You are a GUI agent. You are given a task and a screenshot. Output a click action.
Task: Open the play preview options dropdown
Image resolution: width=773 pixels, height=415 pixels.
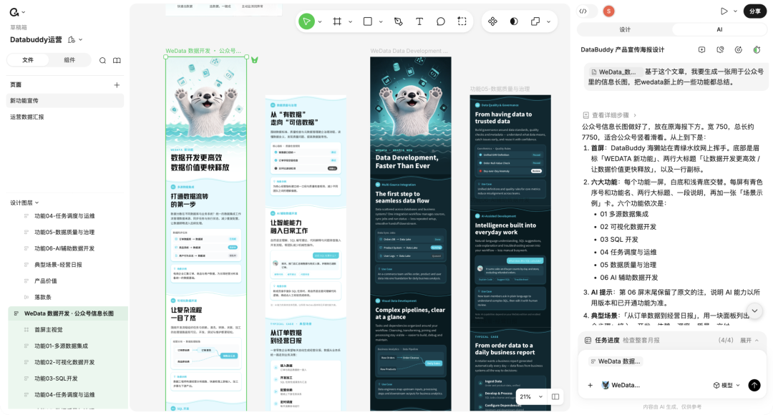[736, 11]
